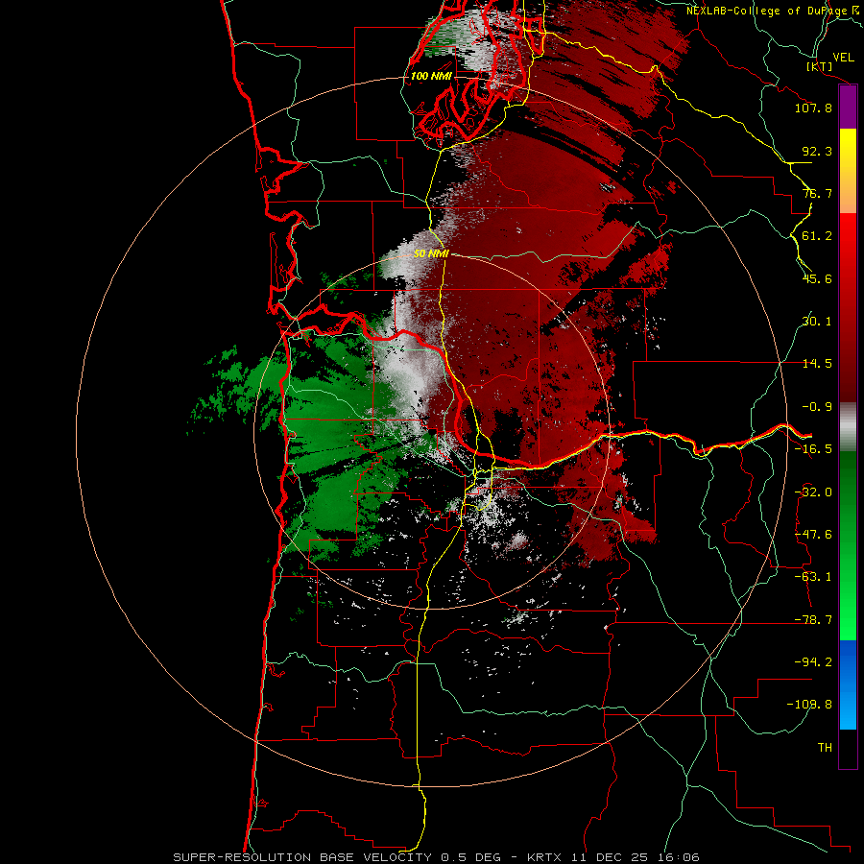The height and width of the screenshot is (864, 864).
Task: Click the TH label on the scale
Action: click(x=825, y=748)
